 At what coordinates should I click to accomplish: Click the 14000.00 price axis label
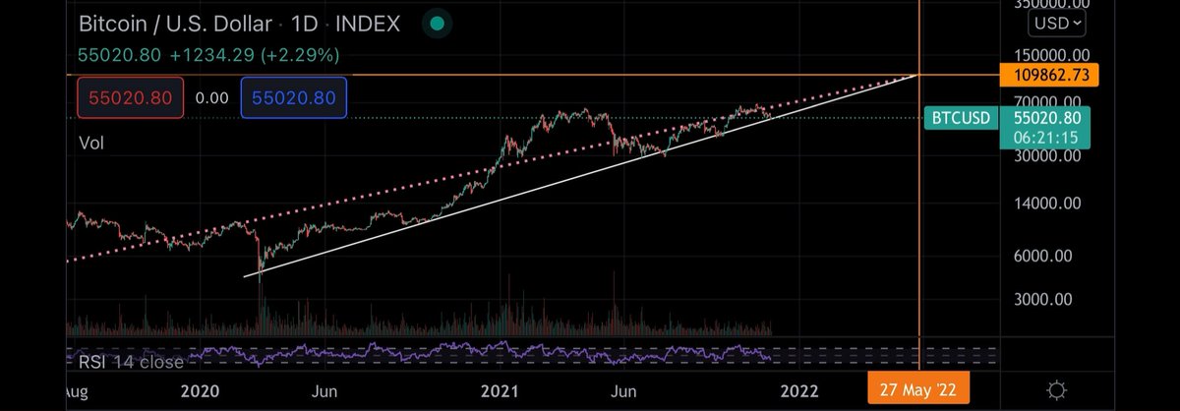[x=1049, y=204]
